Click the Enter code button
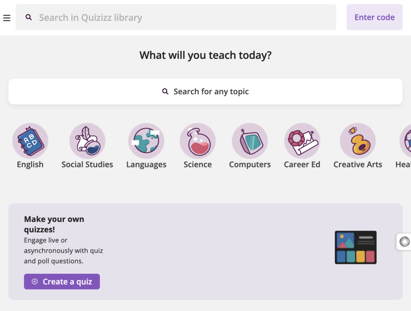411x311 pixels. (x=374, y=17)
